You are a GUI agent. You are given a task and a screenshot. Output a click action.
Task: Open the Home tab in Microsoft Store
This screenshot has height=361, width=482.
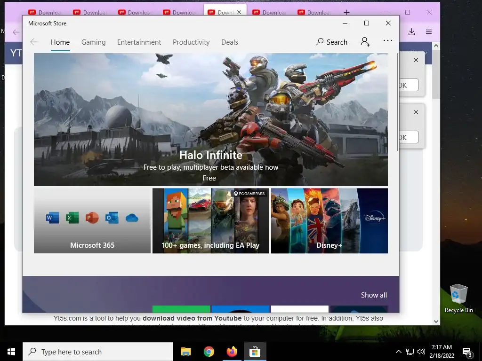(60, 42)
